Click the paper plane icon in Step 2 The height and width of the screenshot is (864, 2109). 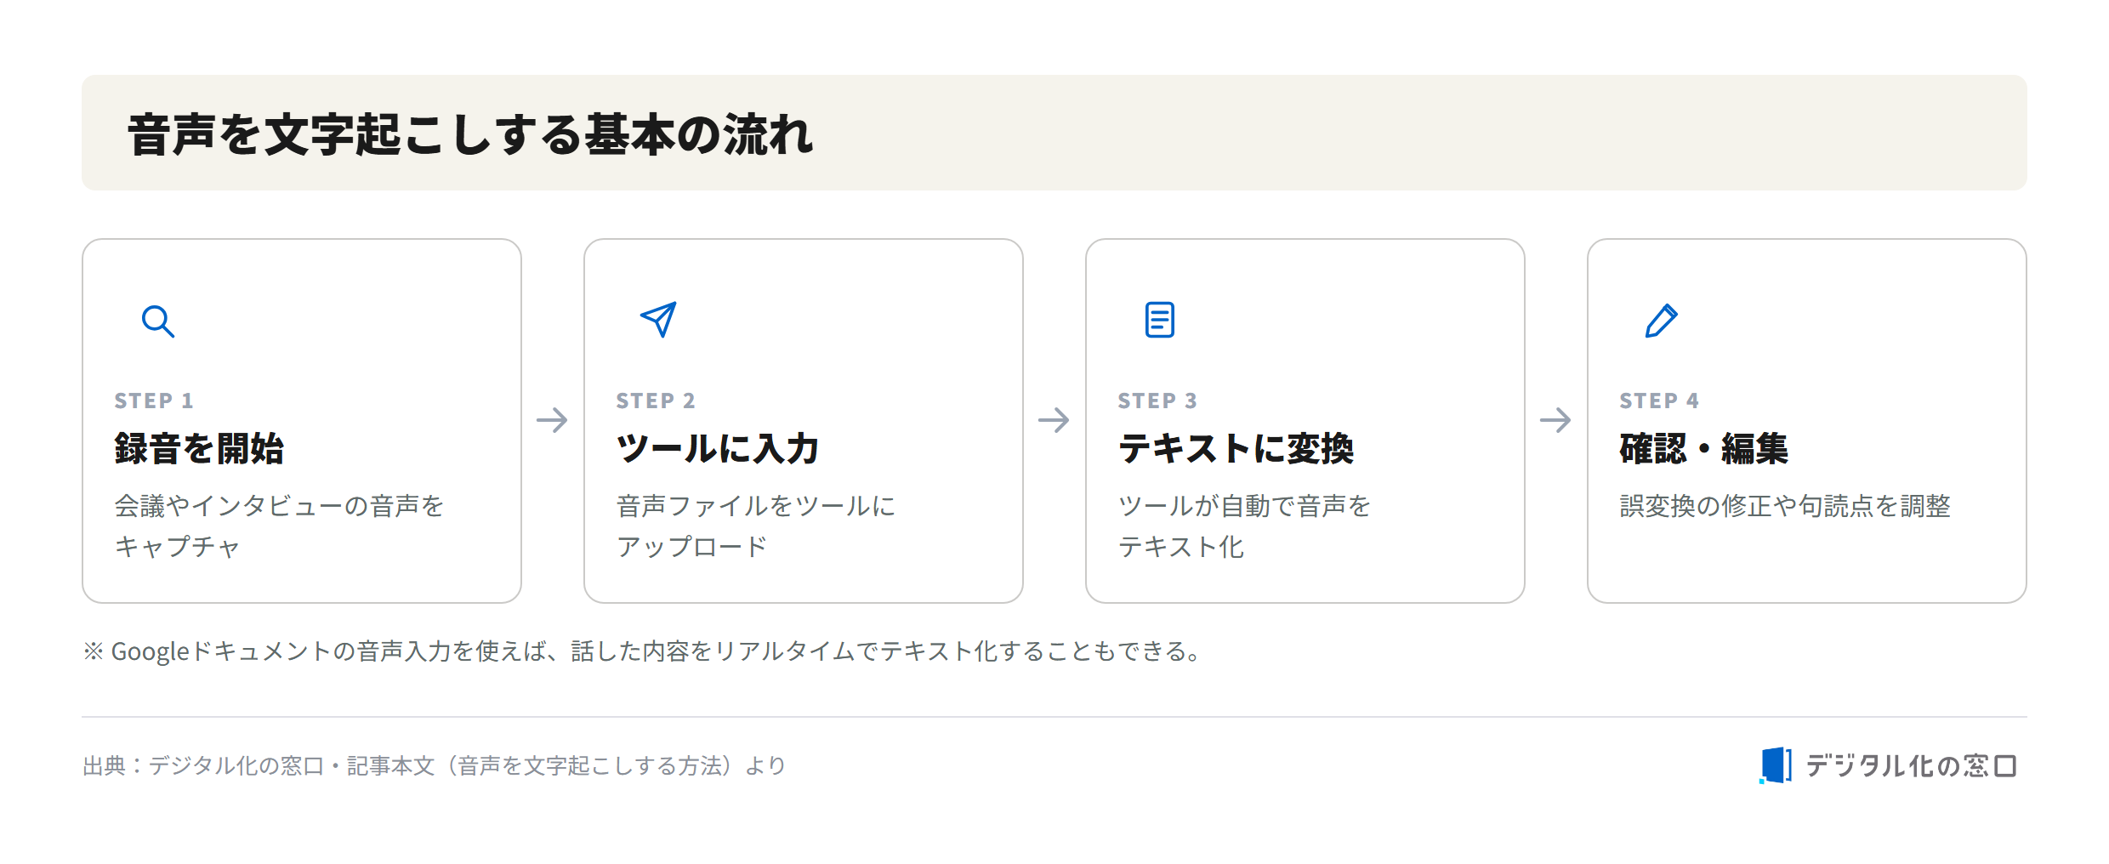pyautogui.click(x=658, y=320)
